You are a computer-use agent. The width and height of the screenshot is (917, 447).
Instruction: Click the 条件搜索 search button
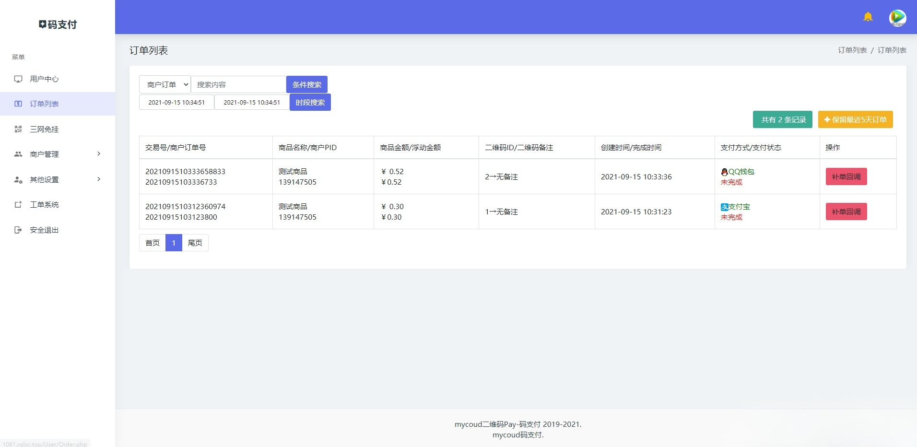(306, 84)
